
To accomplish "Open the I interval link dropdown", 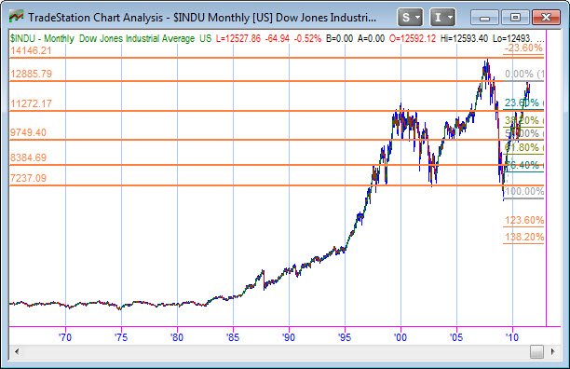I will coord(442,17).
